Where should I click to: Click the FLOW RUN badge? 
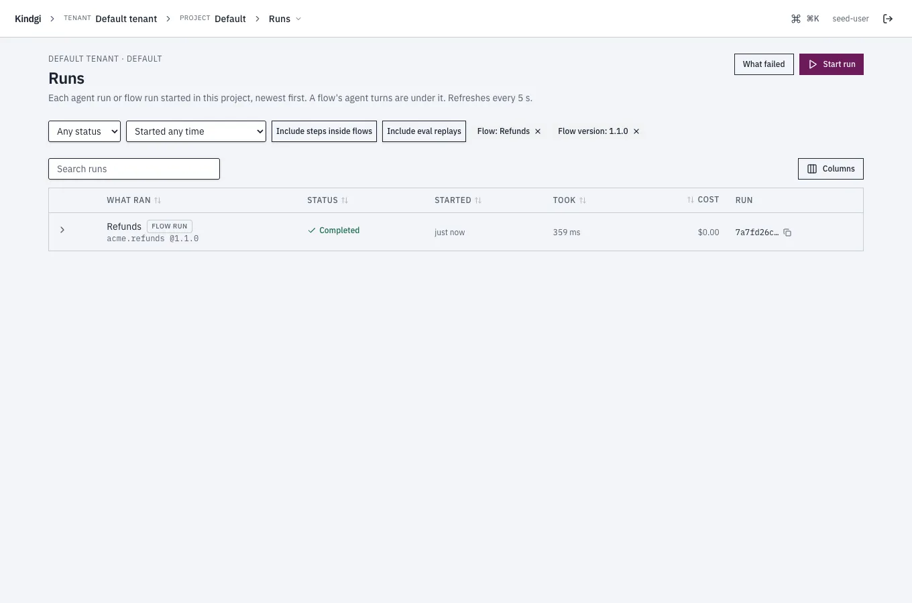click(x=170, y=226)
